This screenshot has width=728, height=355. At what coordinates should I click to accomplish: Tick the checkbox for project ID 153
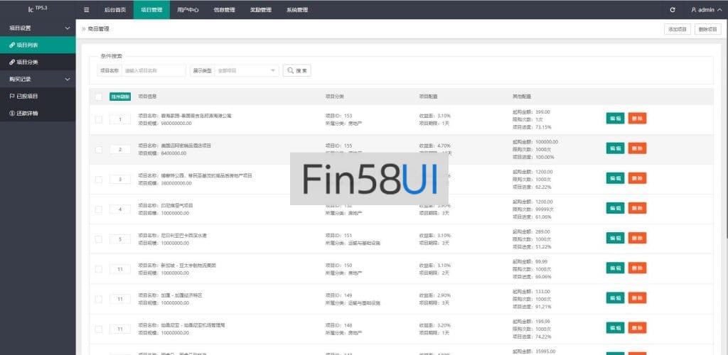point(99,119)
